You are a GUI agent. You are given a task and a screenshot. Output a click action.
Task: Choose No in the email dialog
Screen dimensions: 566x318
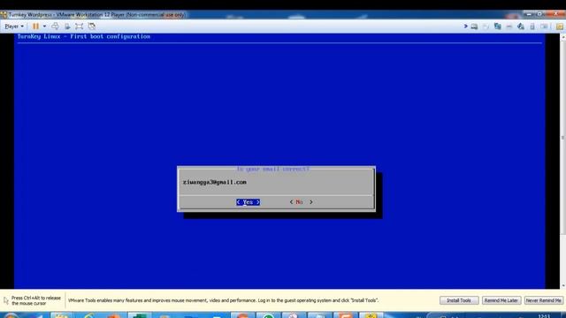click(x=301, y=202)
